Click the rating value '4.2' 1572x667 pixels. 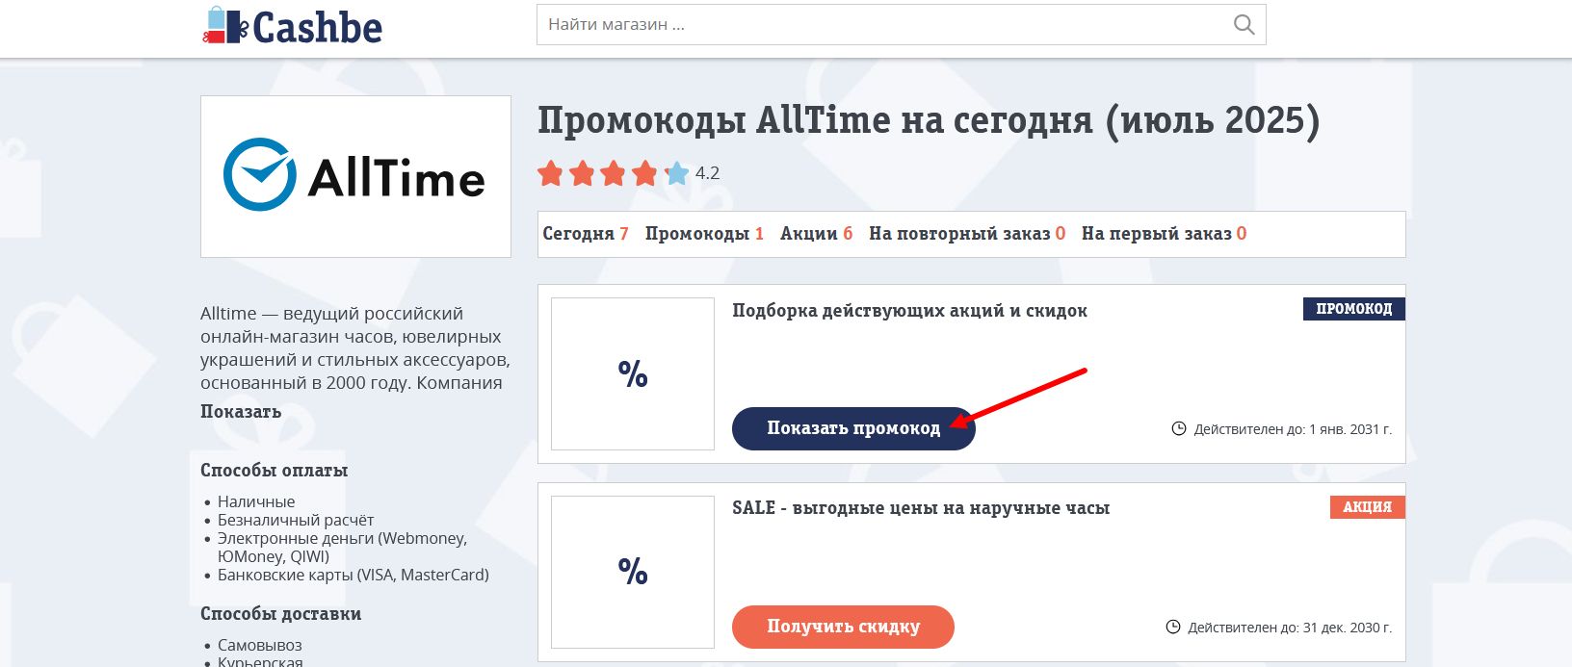click(708, 173)
